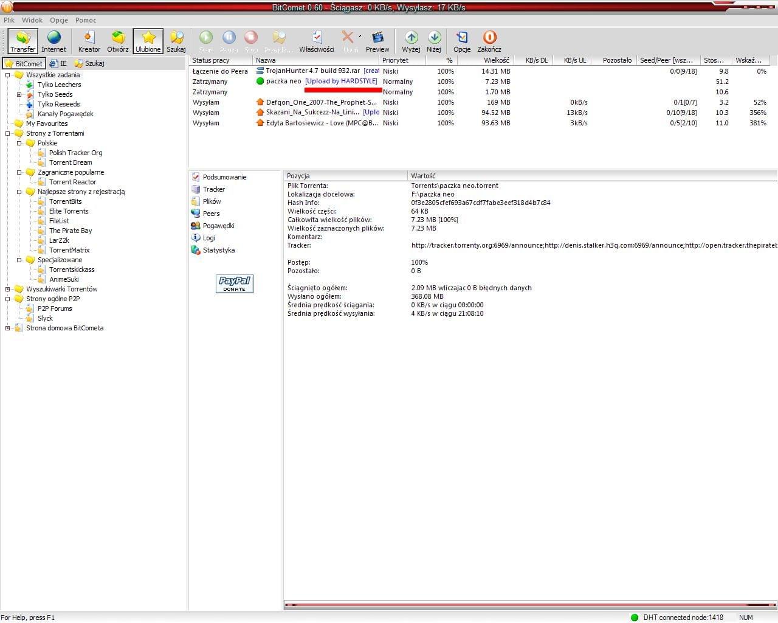Expand the Strona domowa BitCometa node
The width and height of the screenshot is (778, 623).
click(7, 328)
